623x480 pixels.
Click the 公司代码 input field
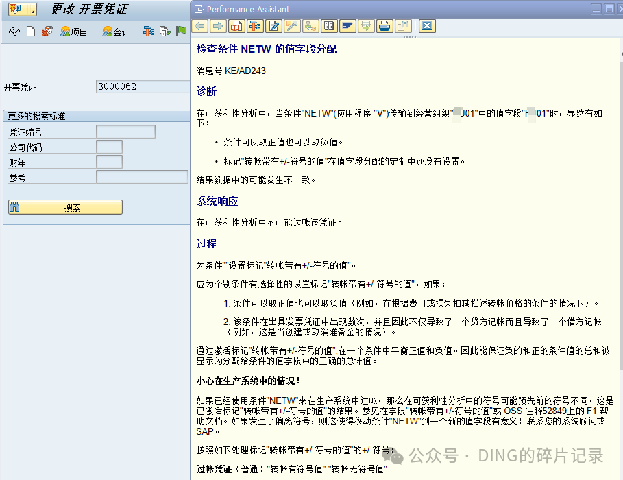coord(109,147)
